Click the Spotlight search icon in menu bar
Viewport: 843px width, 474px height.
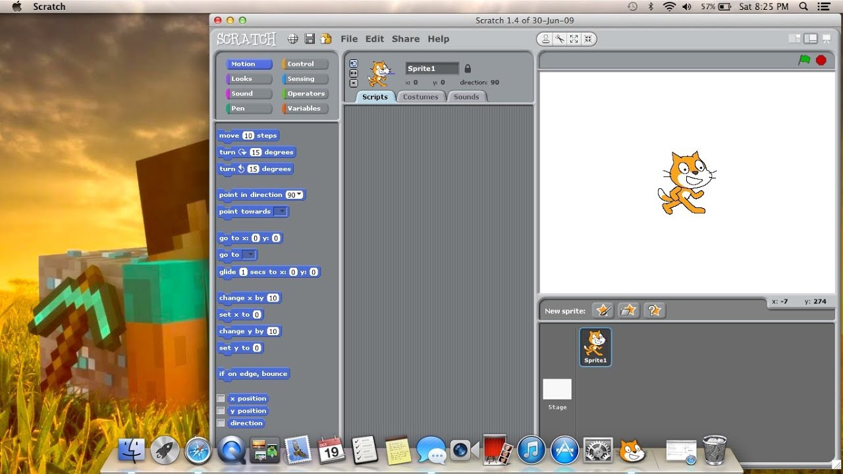point(803,7)
